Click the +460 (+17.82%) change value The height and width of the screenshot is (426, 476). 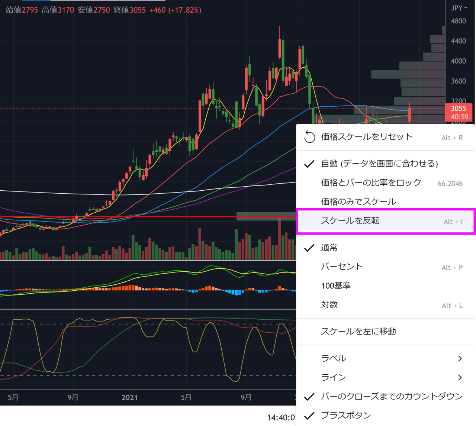point(175,10)
